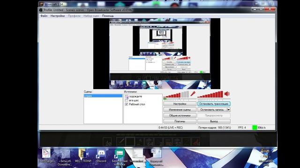Adjust the microphone volume bar
300x168 pixels.
[176, 94]
